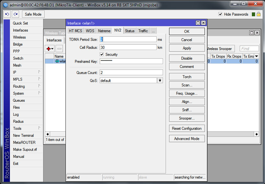Toggle Safe Mode

[33, 14]
